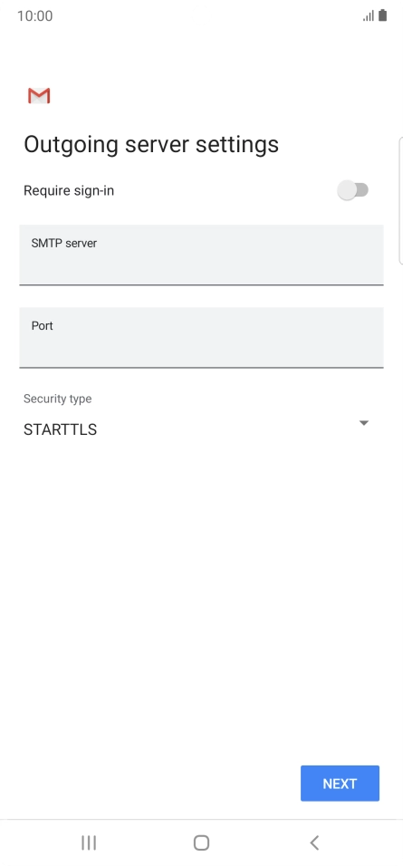Screen dimensions: 403x866
Task: Go back using the back arrow
Action: 314,842
